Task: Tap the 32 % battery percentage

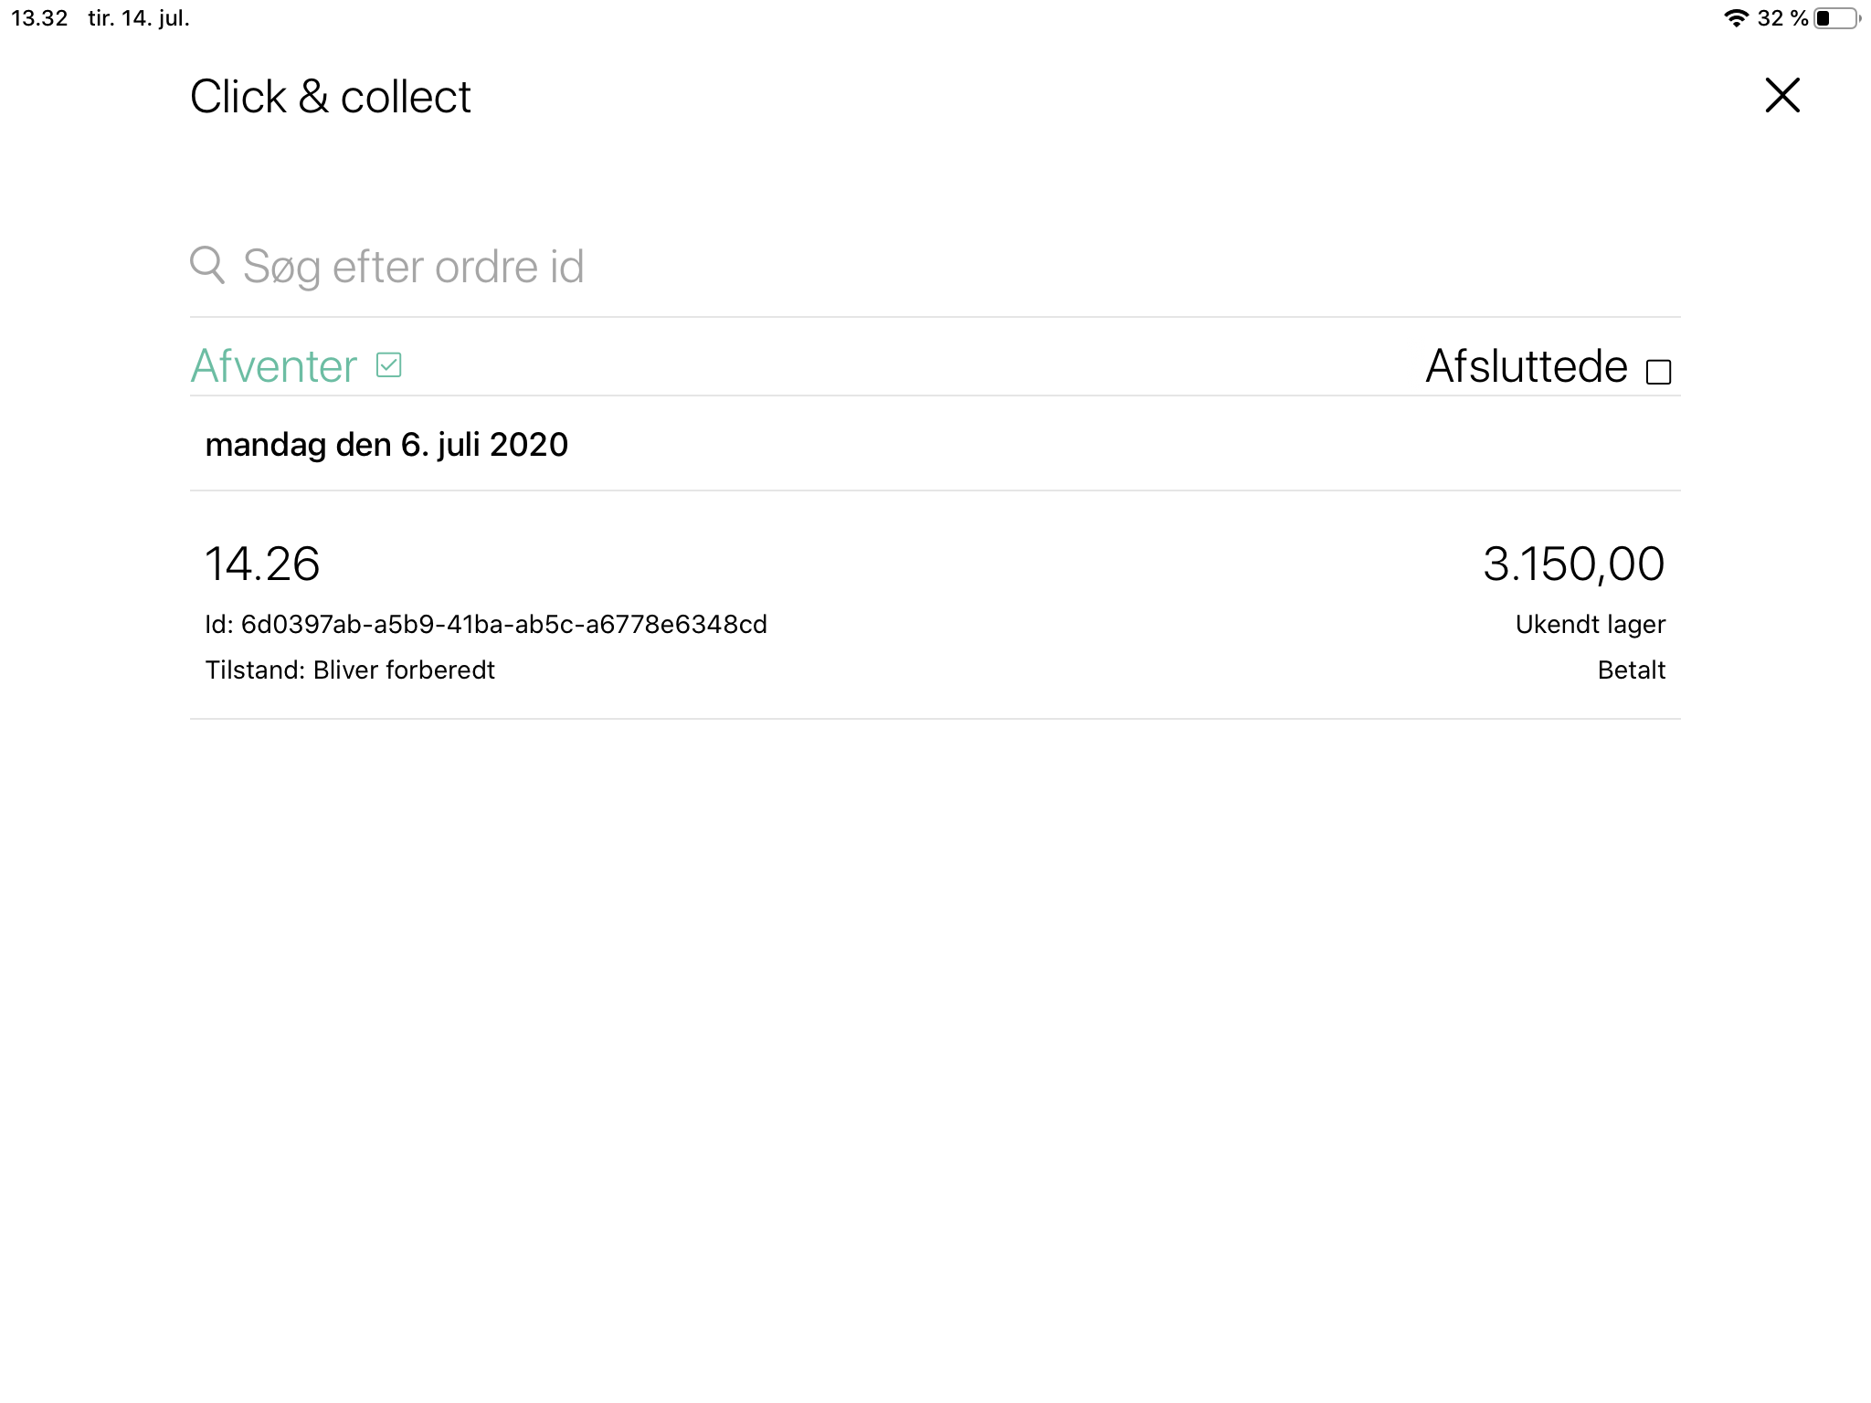Action: (x=1782, y=18)
